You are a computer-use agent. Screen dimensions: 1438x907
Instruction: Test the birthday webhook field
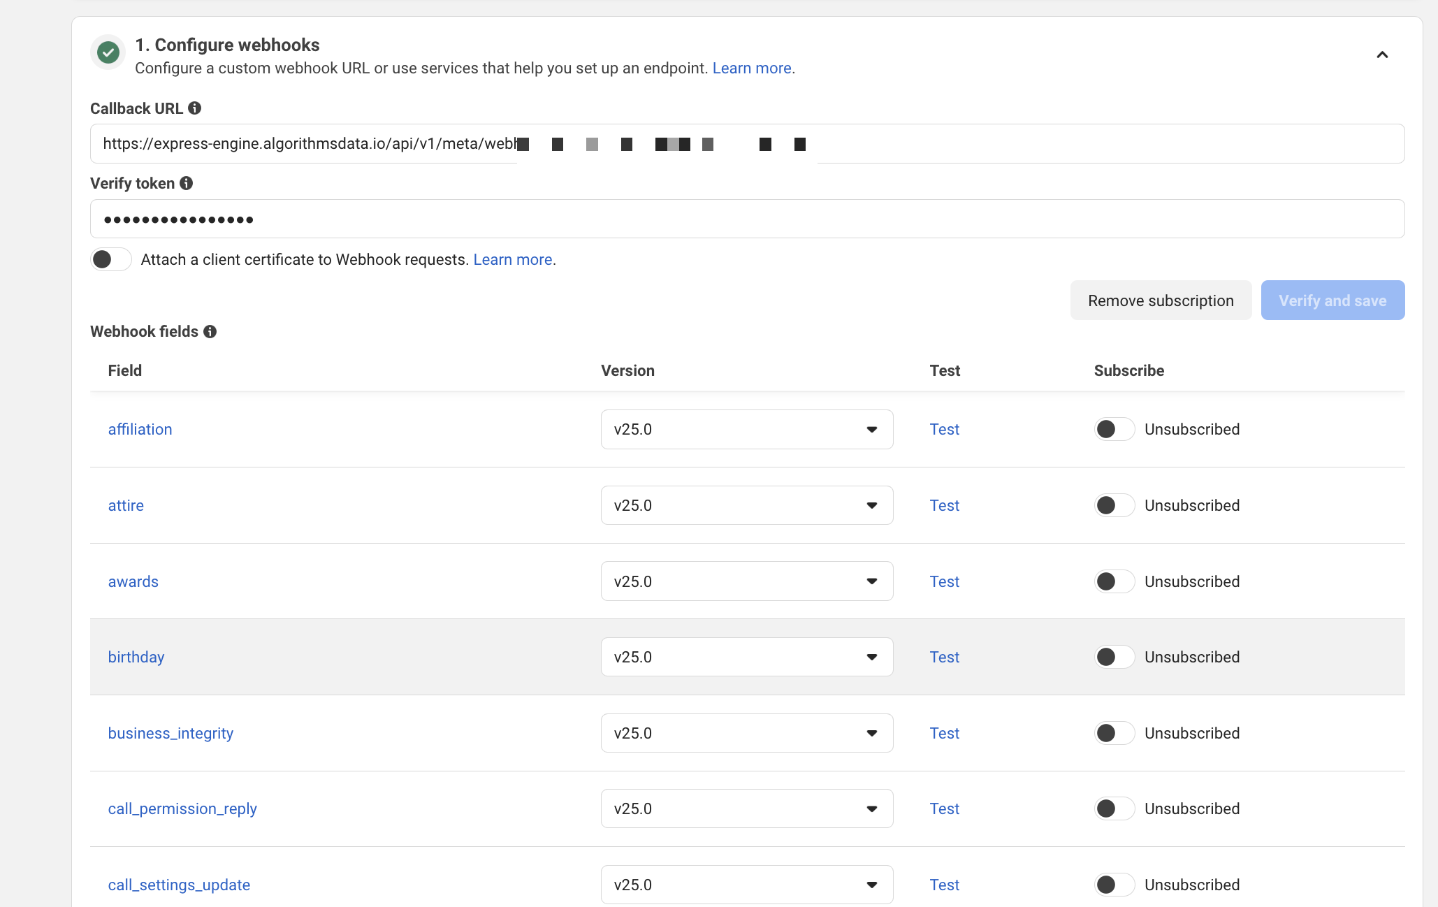click(944, 657)
